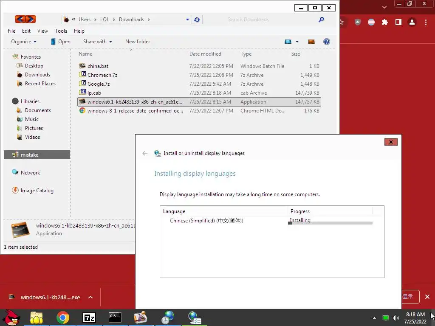The width and height of the screenshot is (435, 326).
Task: Sort by Type column header
Action: point(246,54)
